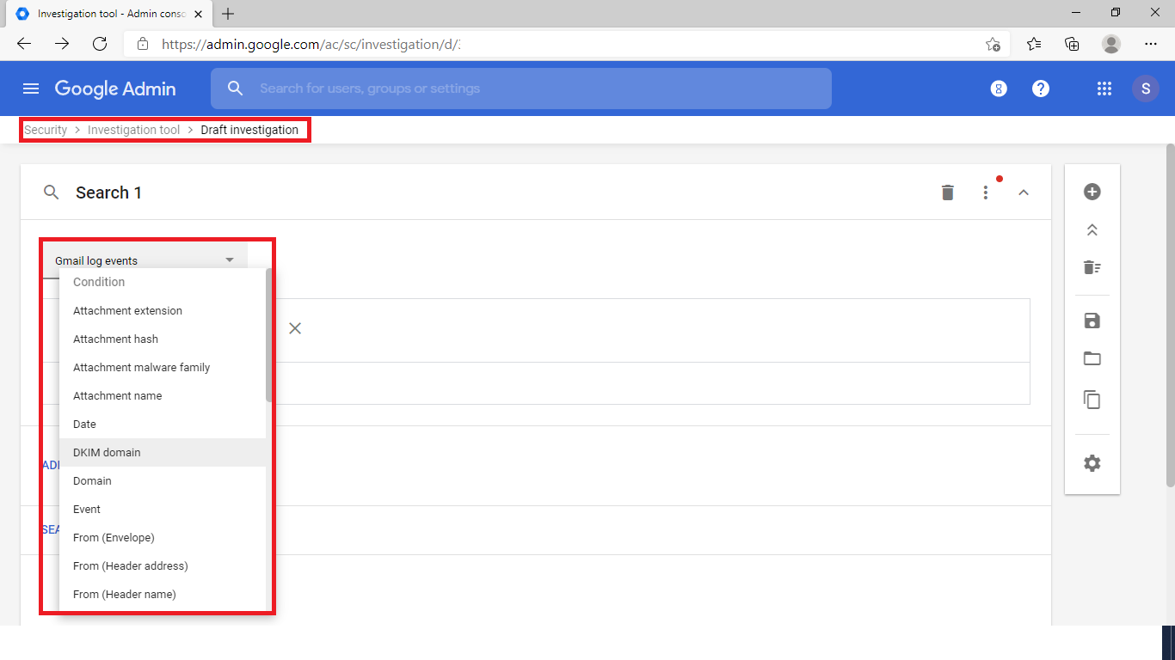Screen dimensions: 1175x660
Task: Open a new browser tab with plus button
Action: (228, 14)
